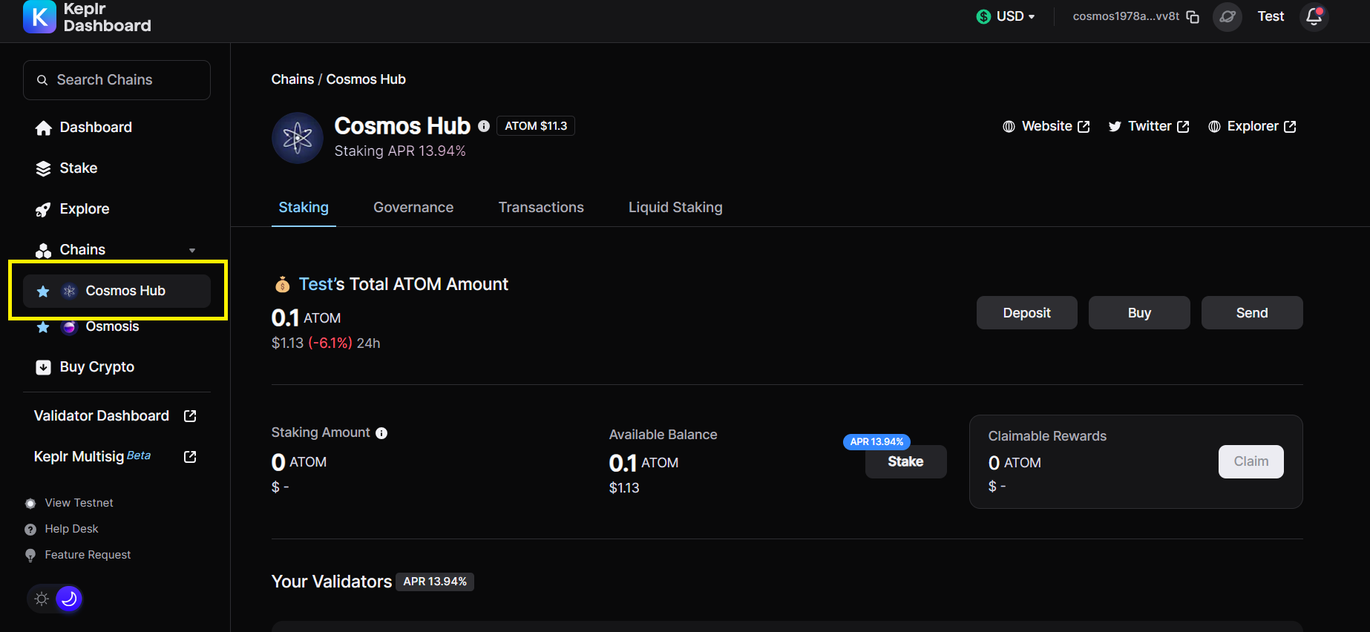Image resolution: width=1370 pixels, height=632 pixels.
Task: Switch to the Governance tab
Action: 413,208
